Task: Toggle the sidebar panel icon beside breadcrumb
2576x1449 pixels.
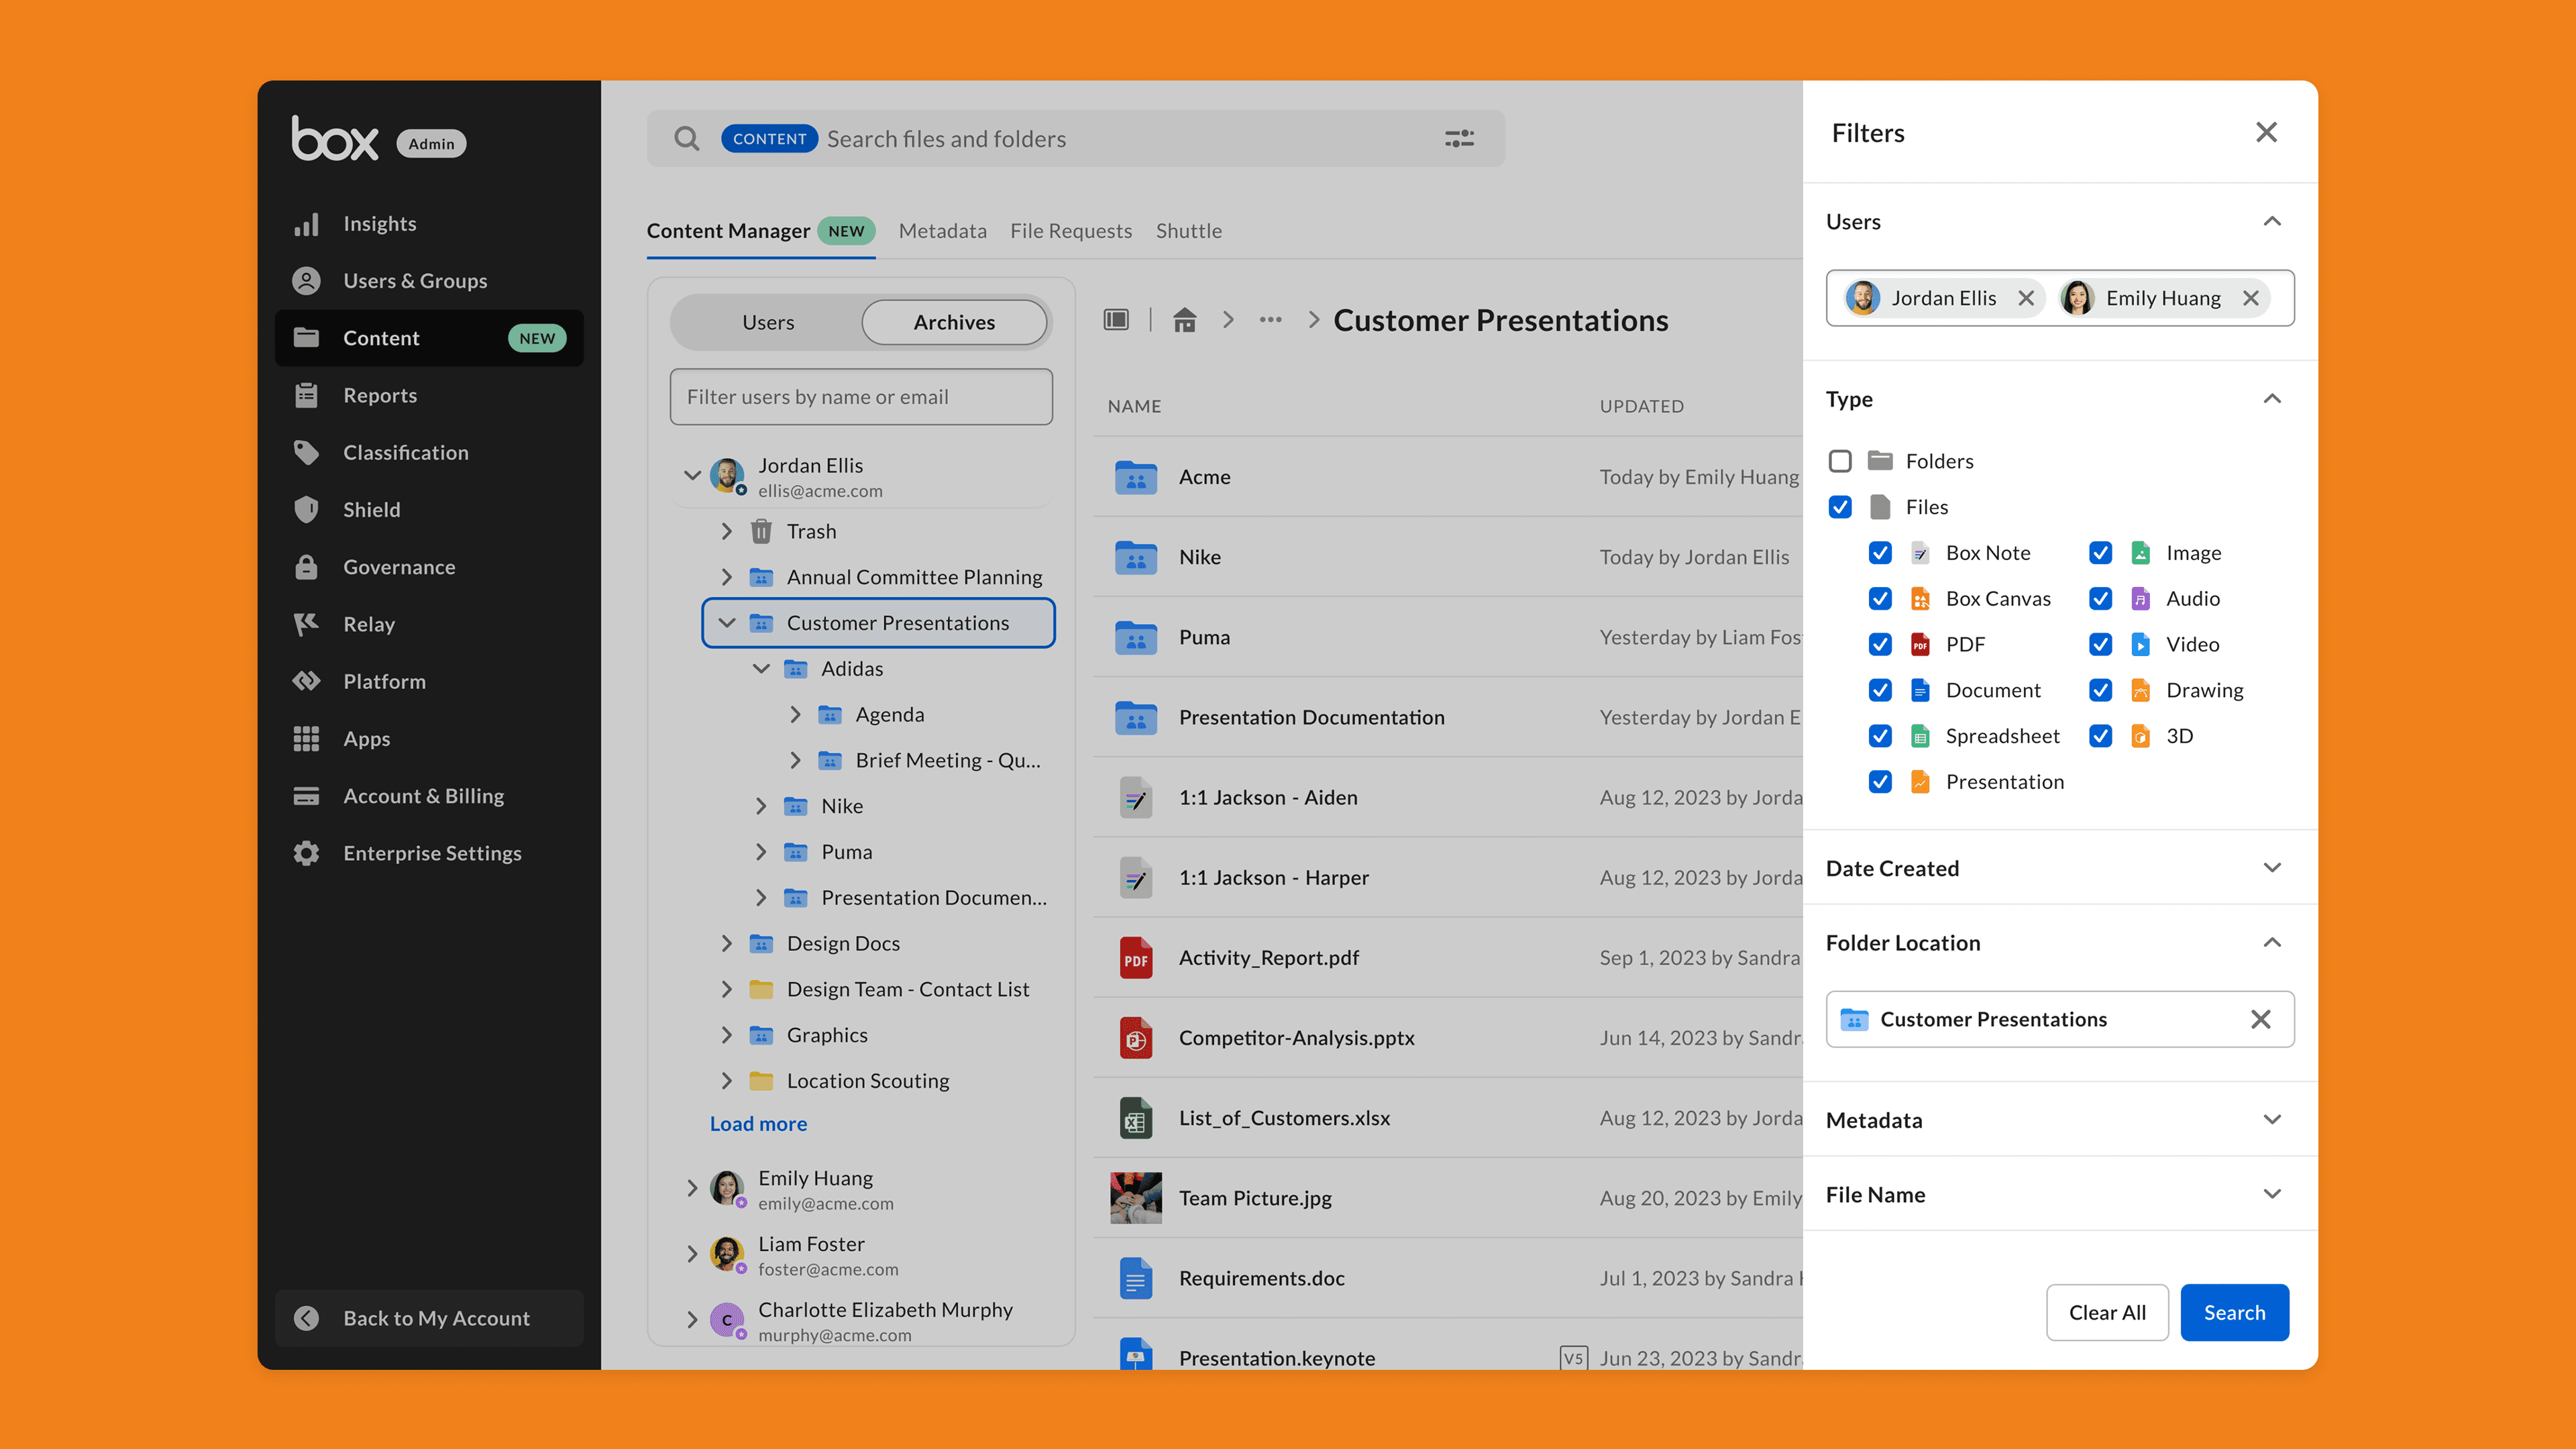Action: coord(1116,320)
